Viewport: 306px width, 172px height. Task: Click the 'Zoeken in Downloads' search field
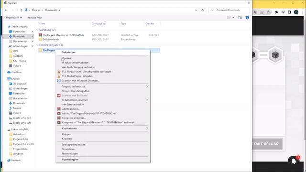[x=229, y=10]
